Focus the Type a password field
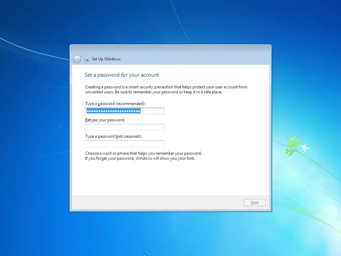Screen dimensions: 341x256 [x=125, y=111]
